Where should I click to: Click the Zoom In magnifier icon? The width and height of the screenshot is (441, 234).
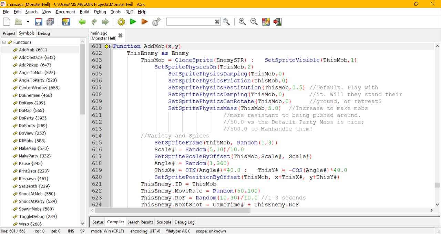242,22
